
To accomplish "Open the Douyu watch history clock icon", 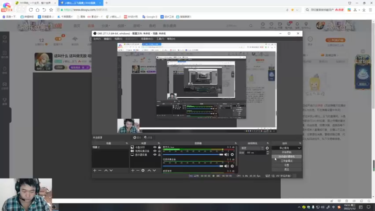I will [263, 25].
